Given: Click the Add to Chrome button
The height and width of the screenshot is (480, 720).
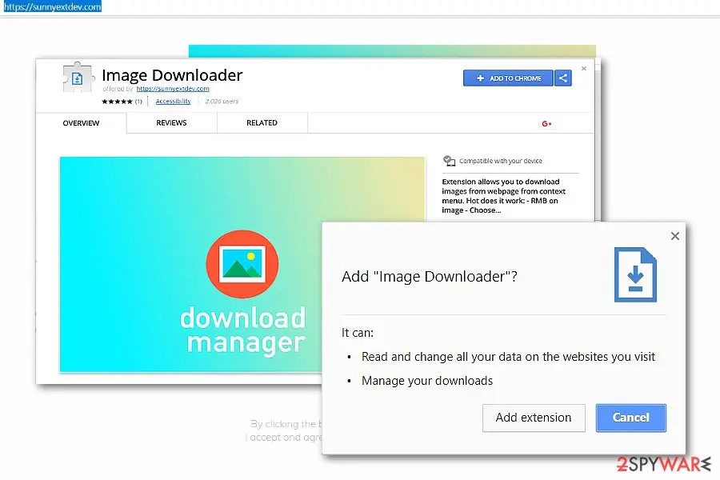Looking at the screenshot, I should tap(508, 78).
